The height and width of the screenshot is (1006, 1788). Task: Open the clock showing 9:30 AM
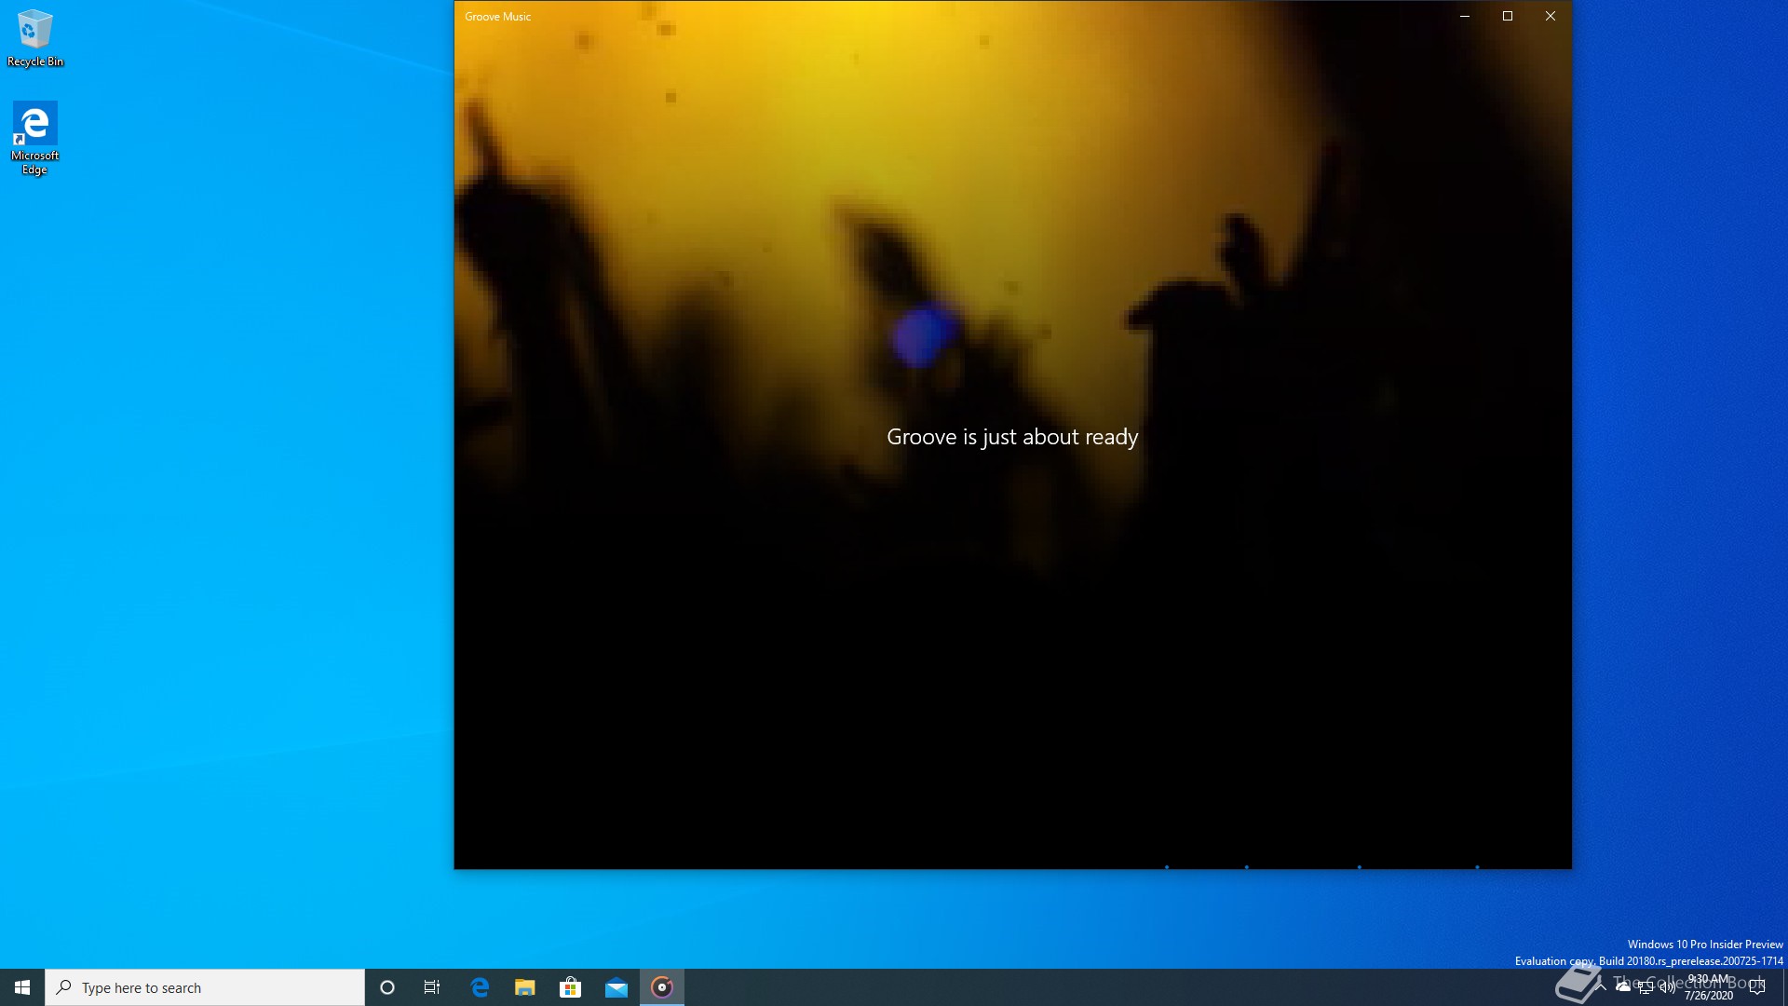tap(1709, 987)
